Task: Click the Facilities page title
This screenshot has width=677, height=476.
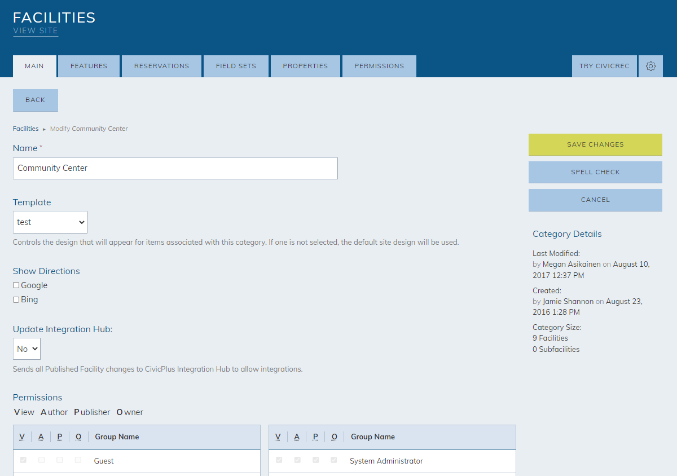Action: click(x=54, y=17)
